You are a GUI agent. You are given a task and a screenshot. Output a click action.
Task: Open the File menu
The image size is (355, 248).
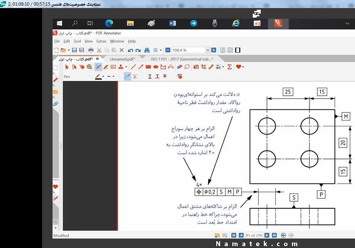click(x=57, y=41)
